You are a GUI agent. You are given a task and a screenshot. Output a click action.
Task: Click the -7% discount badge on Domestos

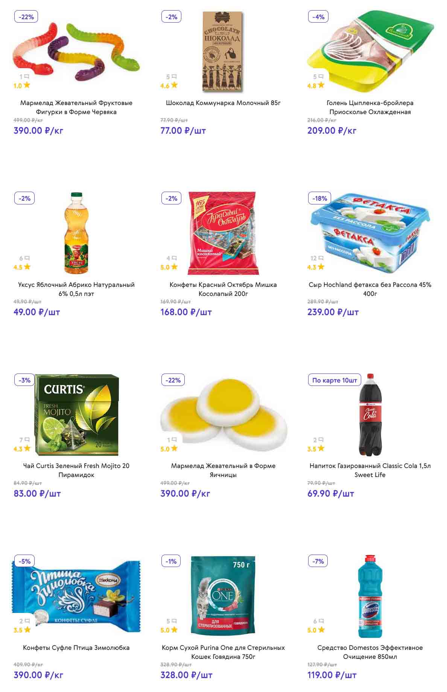[318, 561]
